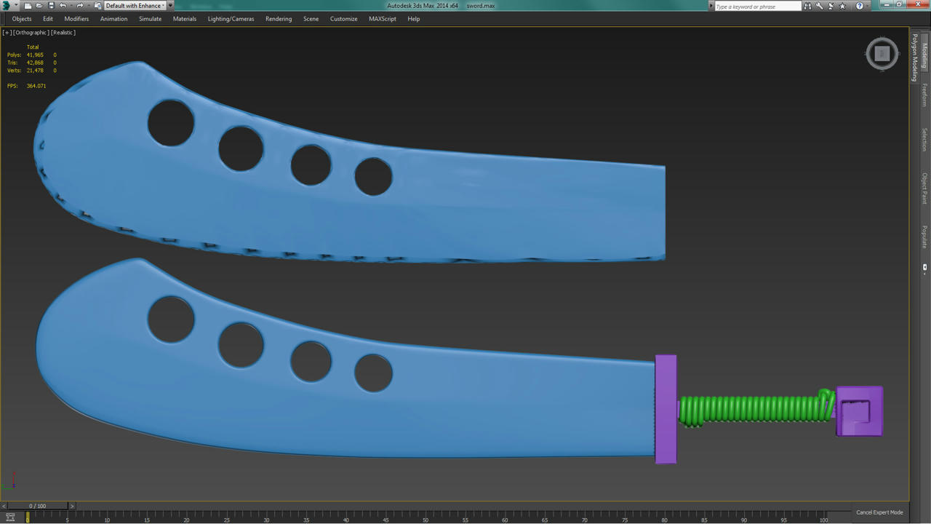931x524 pixels.
Task: Open the Default with Enhance workspace dropdown
Action: click(135, 6)
